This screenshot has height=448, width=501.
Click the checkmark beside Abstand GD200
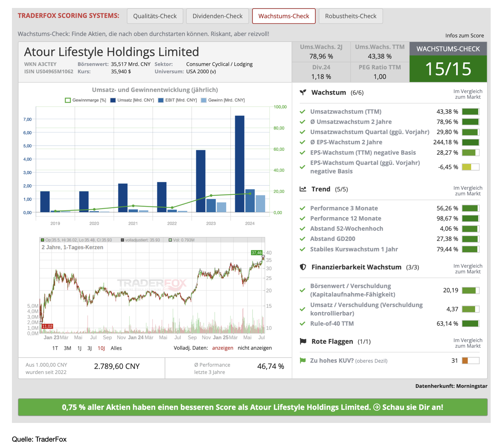click(303, 239)
